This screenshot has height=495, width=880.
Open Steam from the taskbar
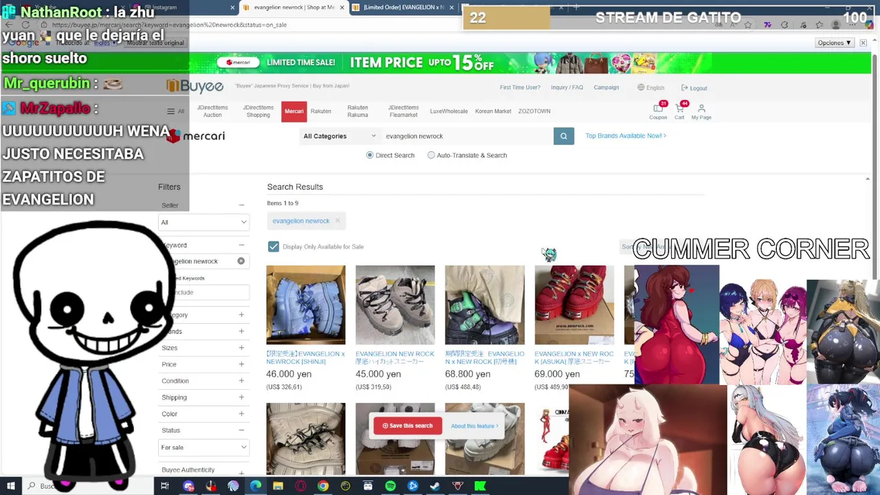[x=434, y=486]
